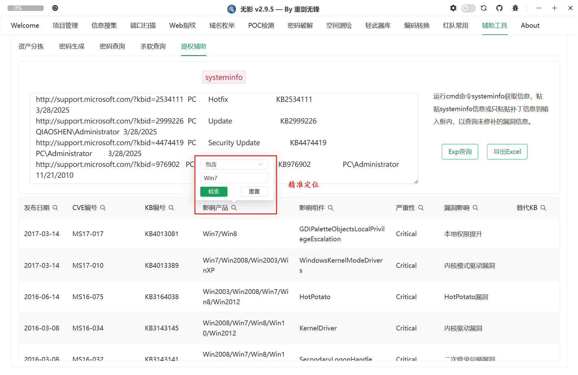The width and height of the screenshot is (578, 375).
Task: Click the 0% progress bar
Action: pyautogui.click(x=26, y=8)
